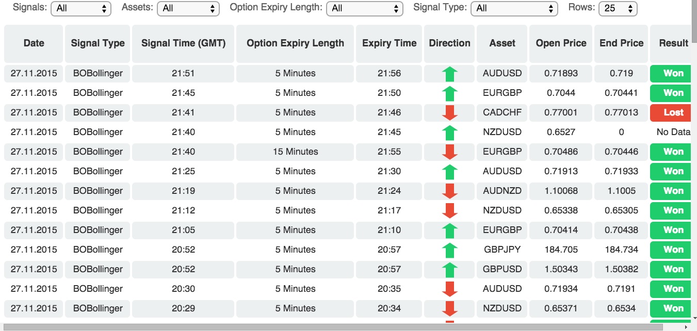Open the Signals filter dropdown
Screen dimensions: 697x331
[x=81, y=8]
